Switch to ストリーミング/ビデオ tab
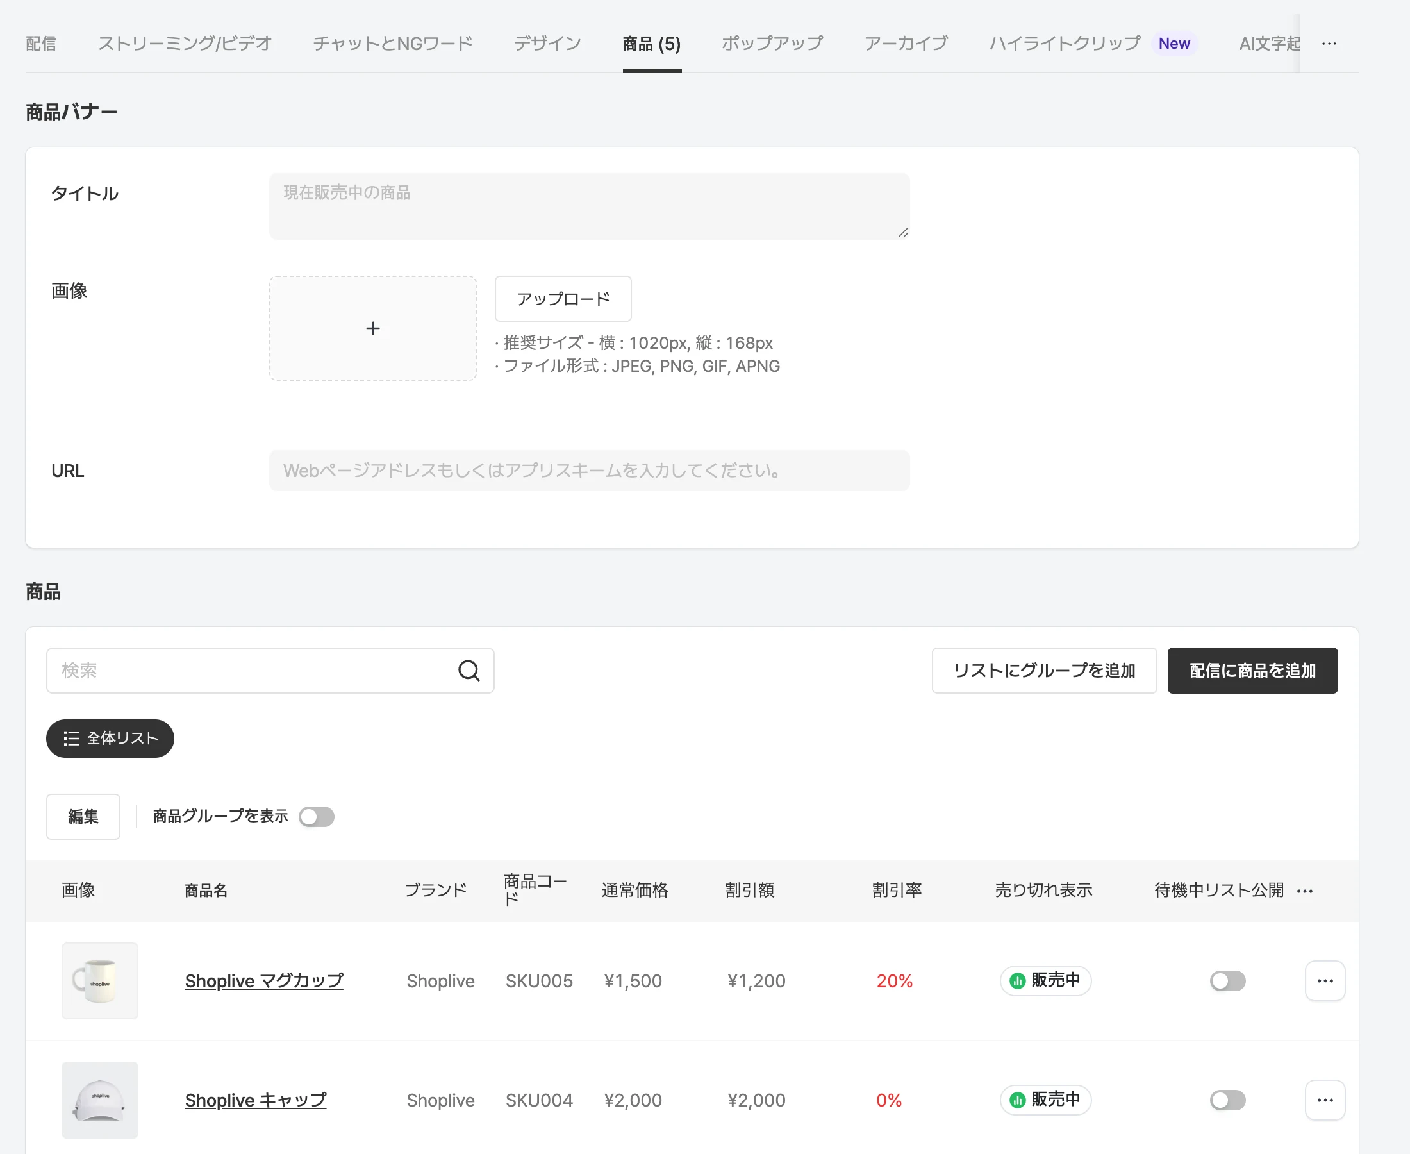The width and height of the screenshot is (1410, 1154). 185,43
